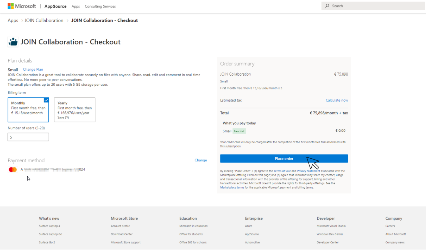The image size is (426, 251).
Task: Open the Automotive footer link
Action: pyautogui.click(x=252, y=243)
